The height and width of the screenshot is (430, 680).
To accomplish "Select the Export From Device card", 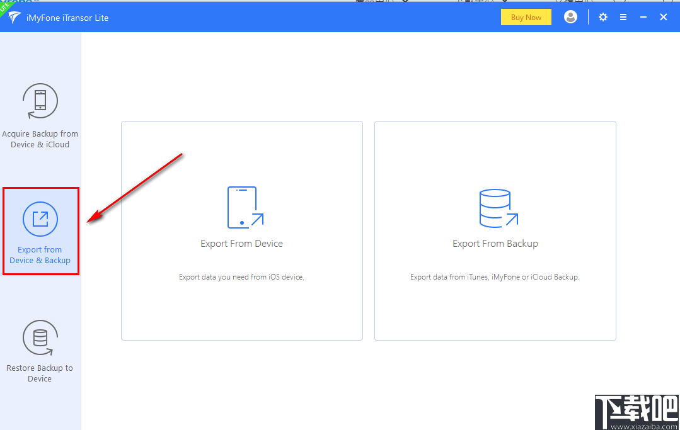I will [x=241, y=230].
